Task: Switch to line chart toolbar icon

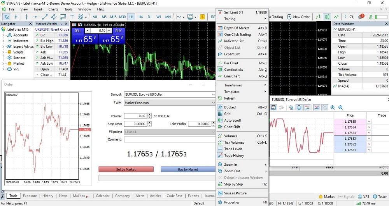Action: tap(336, 17)
